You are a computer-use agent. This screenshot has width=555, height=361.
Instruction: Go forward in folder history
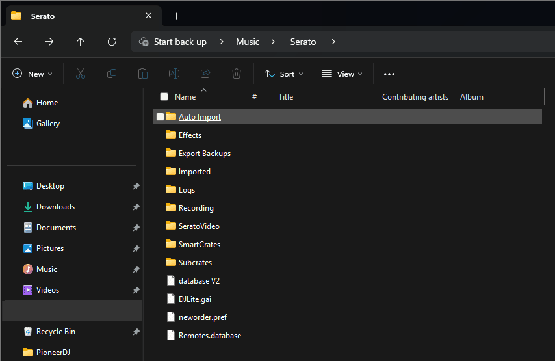tap(49, 42)
